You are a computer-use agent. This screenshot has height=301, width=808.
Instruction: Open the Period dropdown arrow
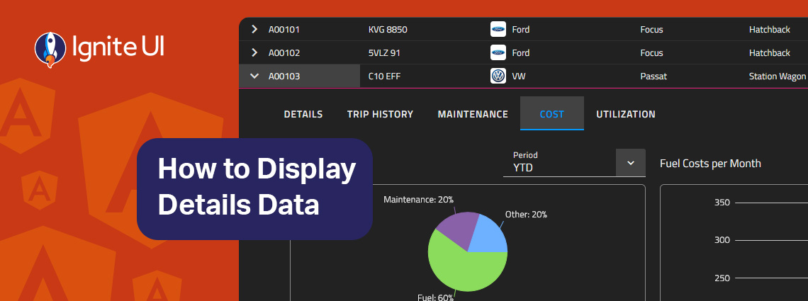[x=631, y=163]
